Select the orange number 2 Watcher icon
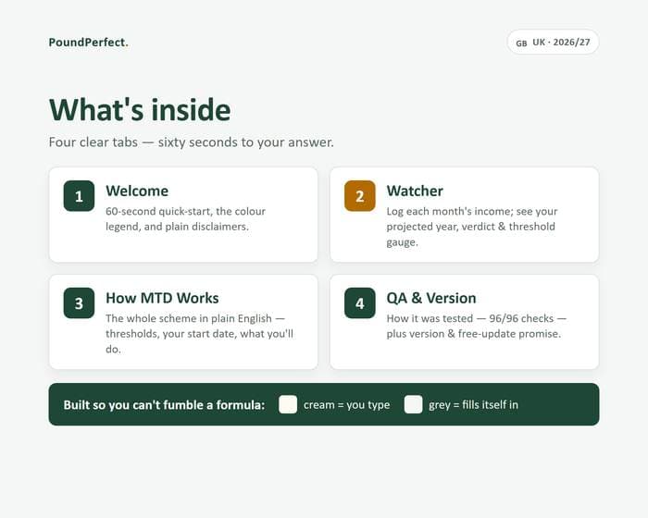The image size is (648, 518). point(360,196)
